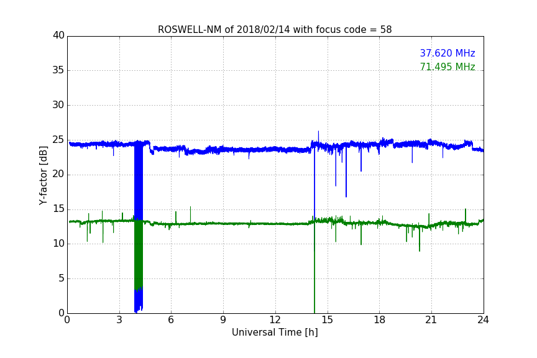Click the green vertical drop to zero near 14 h

tap(314, 267)
